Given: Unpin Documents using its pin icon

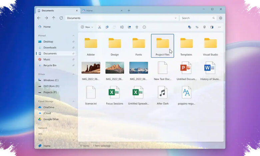Looking at the screenshot, I should tap(73, 53).
